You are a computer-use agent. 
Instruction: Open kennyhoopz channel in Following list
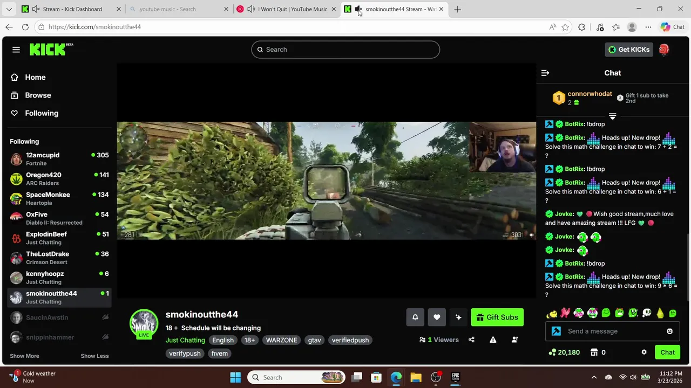(x=59, y=278)
